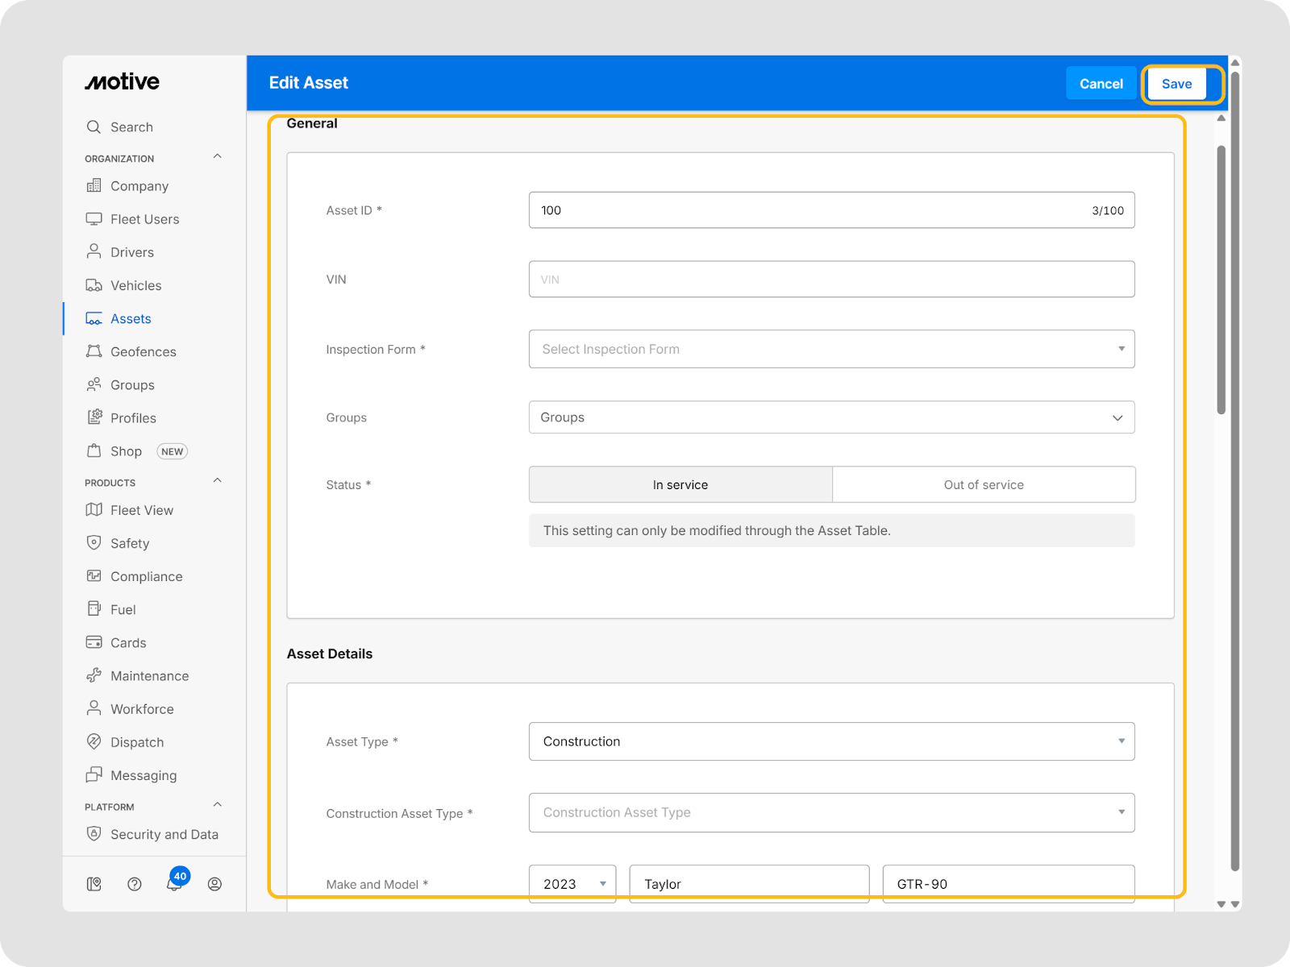
Task: Go to Vehicles in the sidebar
Action: tap(135, 285)
